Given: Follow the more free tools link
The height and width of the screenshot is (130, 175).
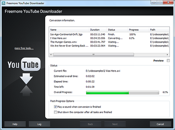Looking at the screenshot, I should [24, 48].
